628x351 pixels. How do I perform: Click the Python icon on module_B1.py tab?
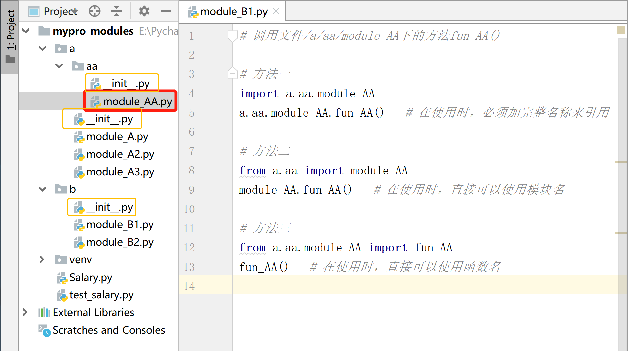point(193,11)
